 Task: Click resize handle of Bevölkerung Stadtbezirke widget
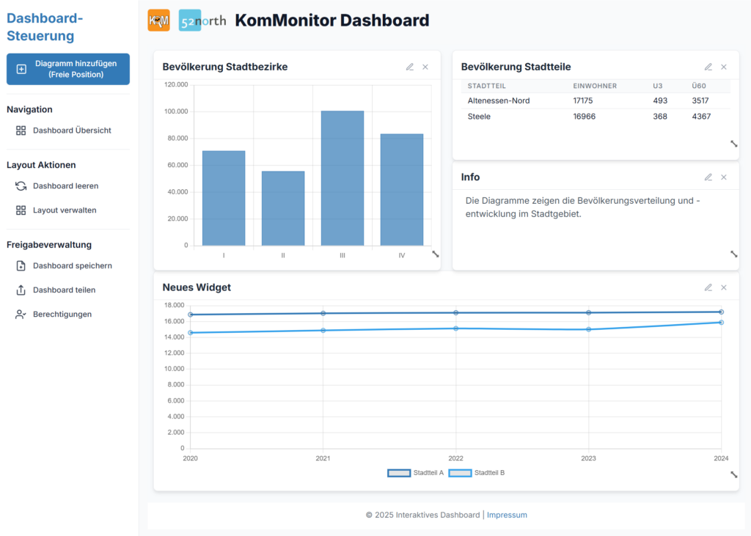coord(436,254)
